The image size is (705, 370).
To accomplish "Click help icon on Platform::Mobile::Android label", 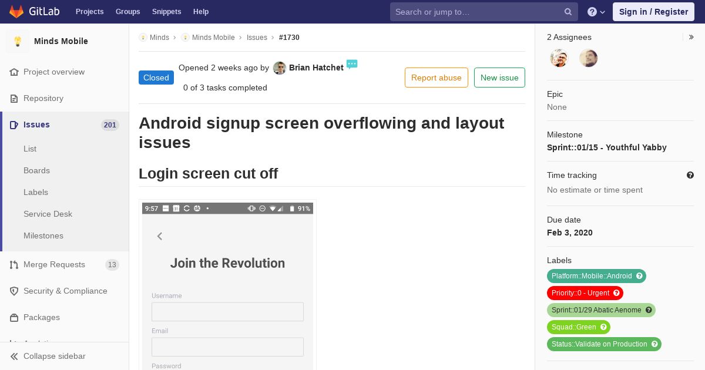I will click(x=640, y=276).
